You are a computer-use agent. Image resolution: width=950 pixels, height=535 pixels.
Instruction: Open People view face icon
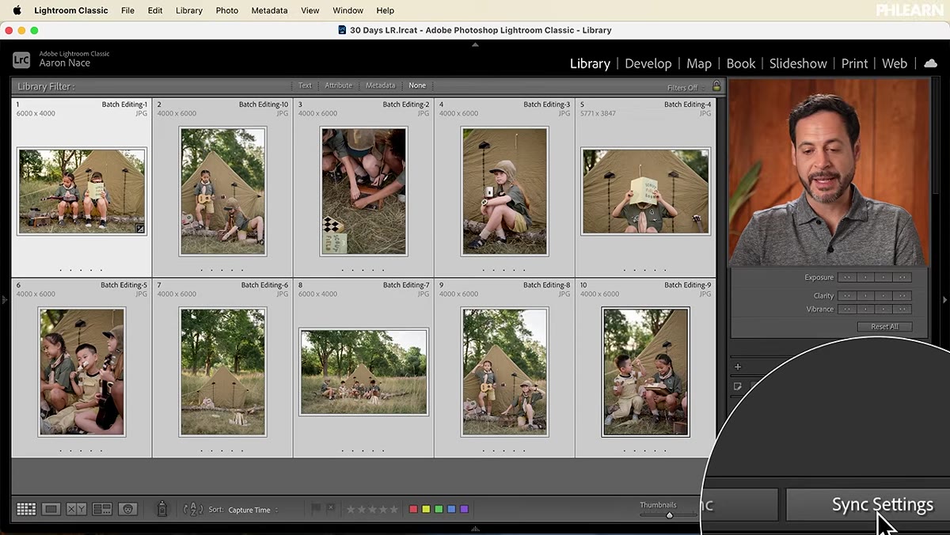127,510
